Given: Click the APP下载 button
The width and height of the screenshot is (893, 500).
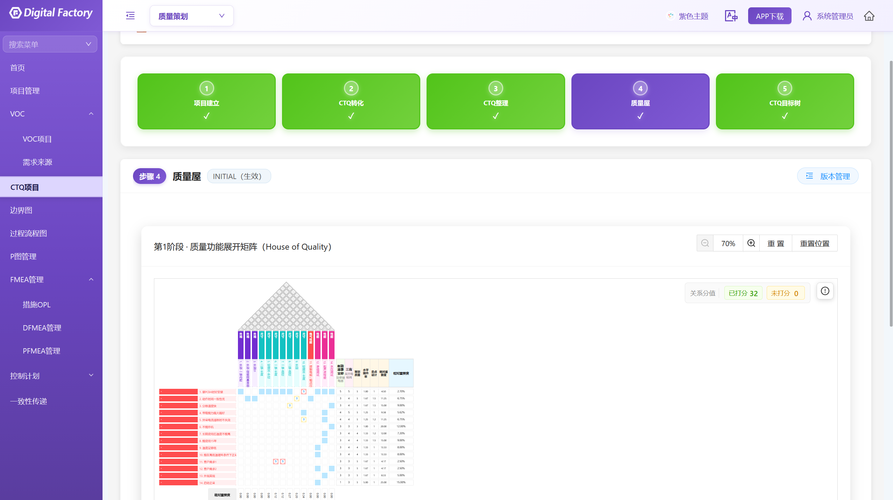Looking at the screenshot, I should tap(769, 16).
